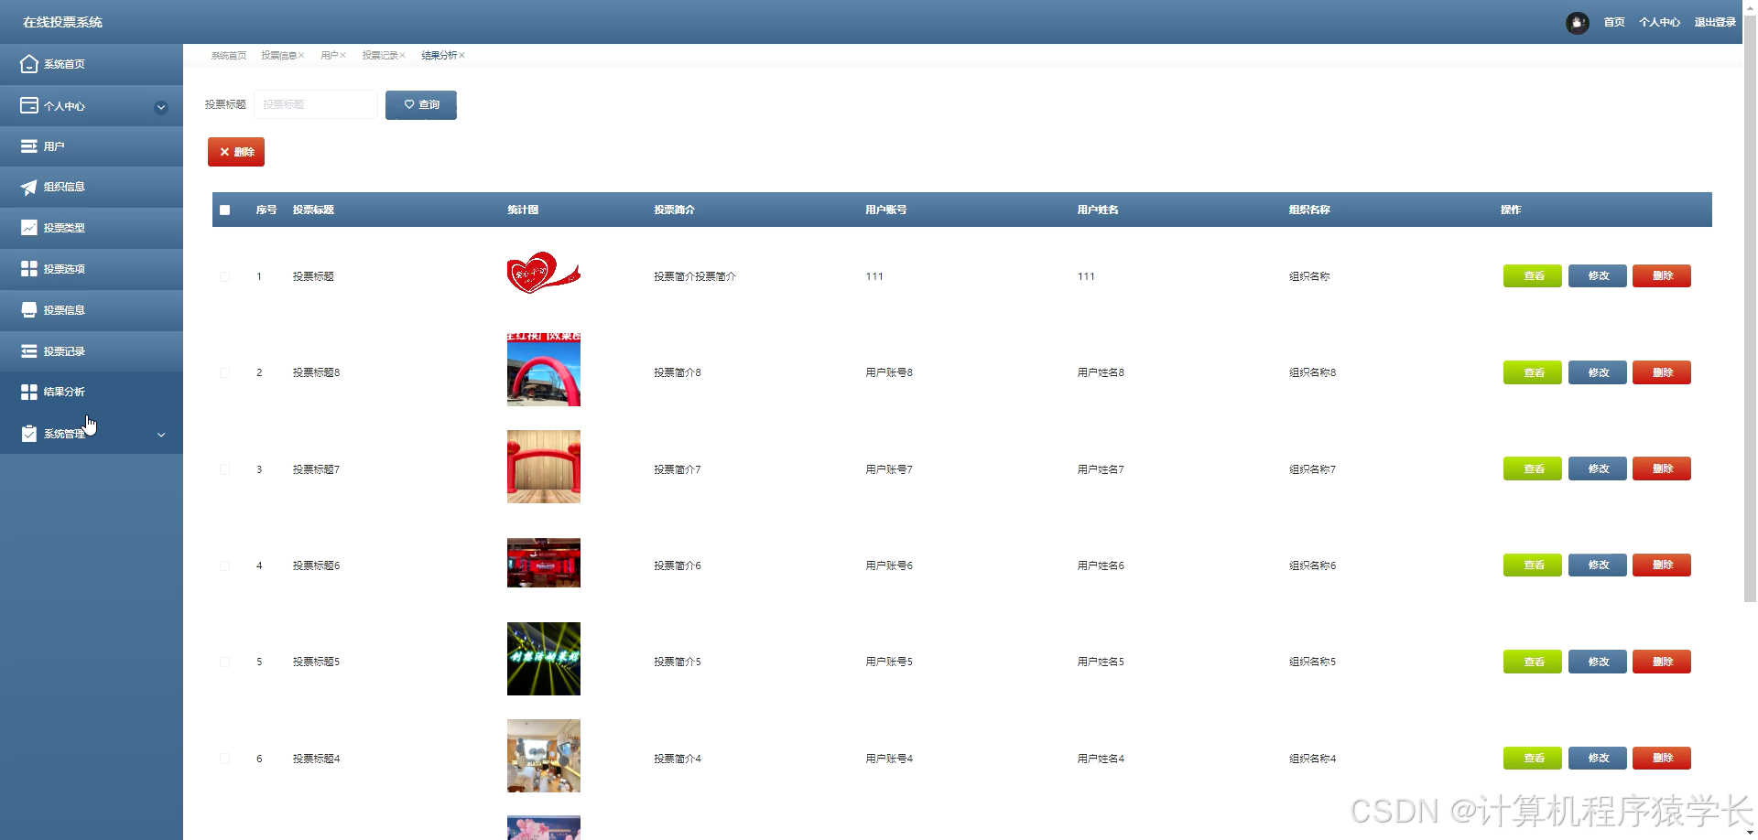This screenshot has height=840, width=1758.
Task: Open the room interior thumbnail of 投票标题4
Action: coord(544,756)
